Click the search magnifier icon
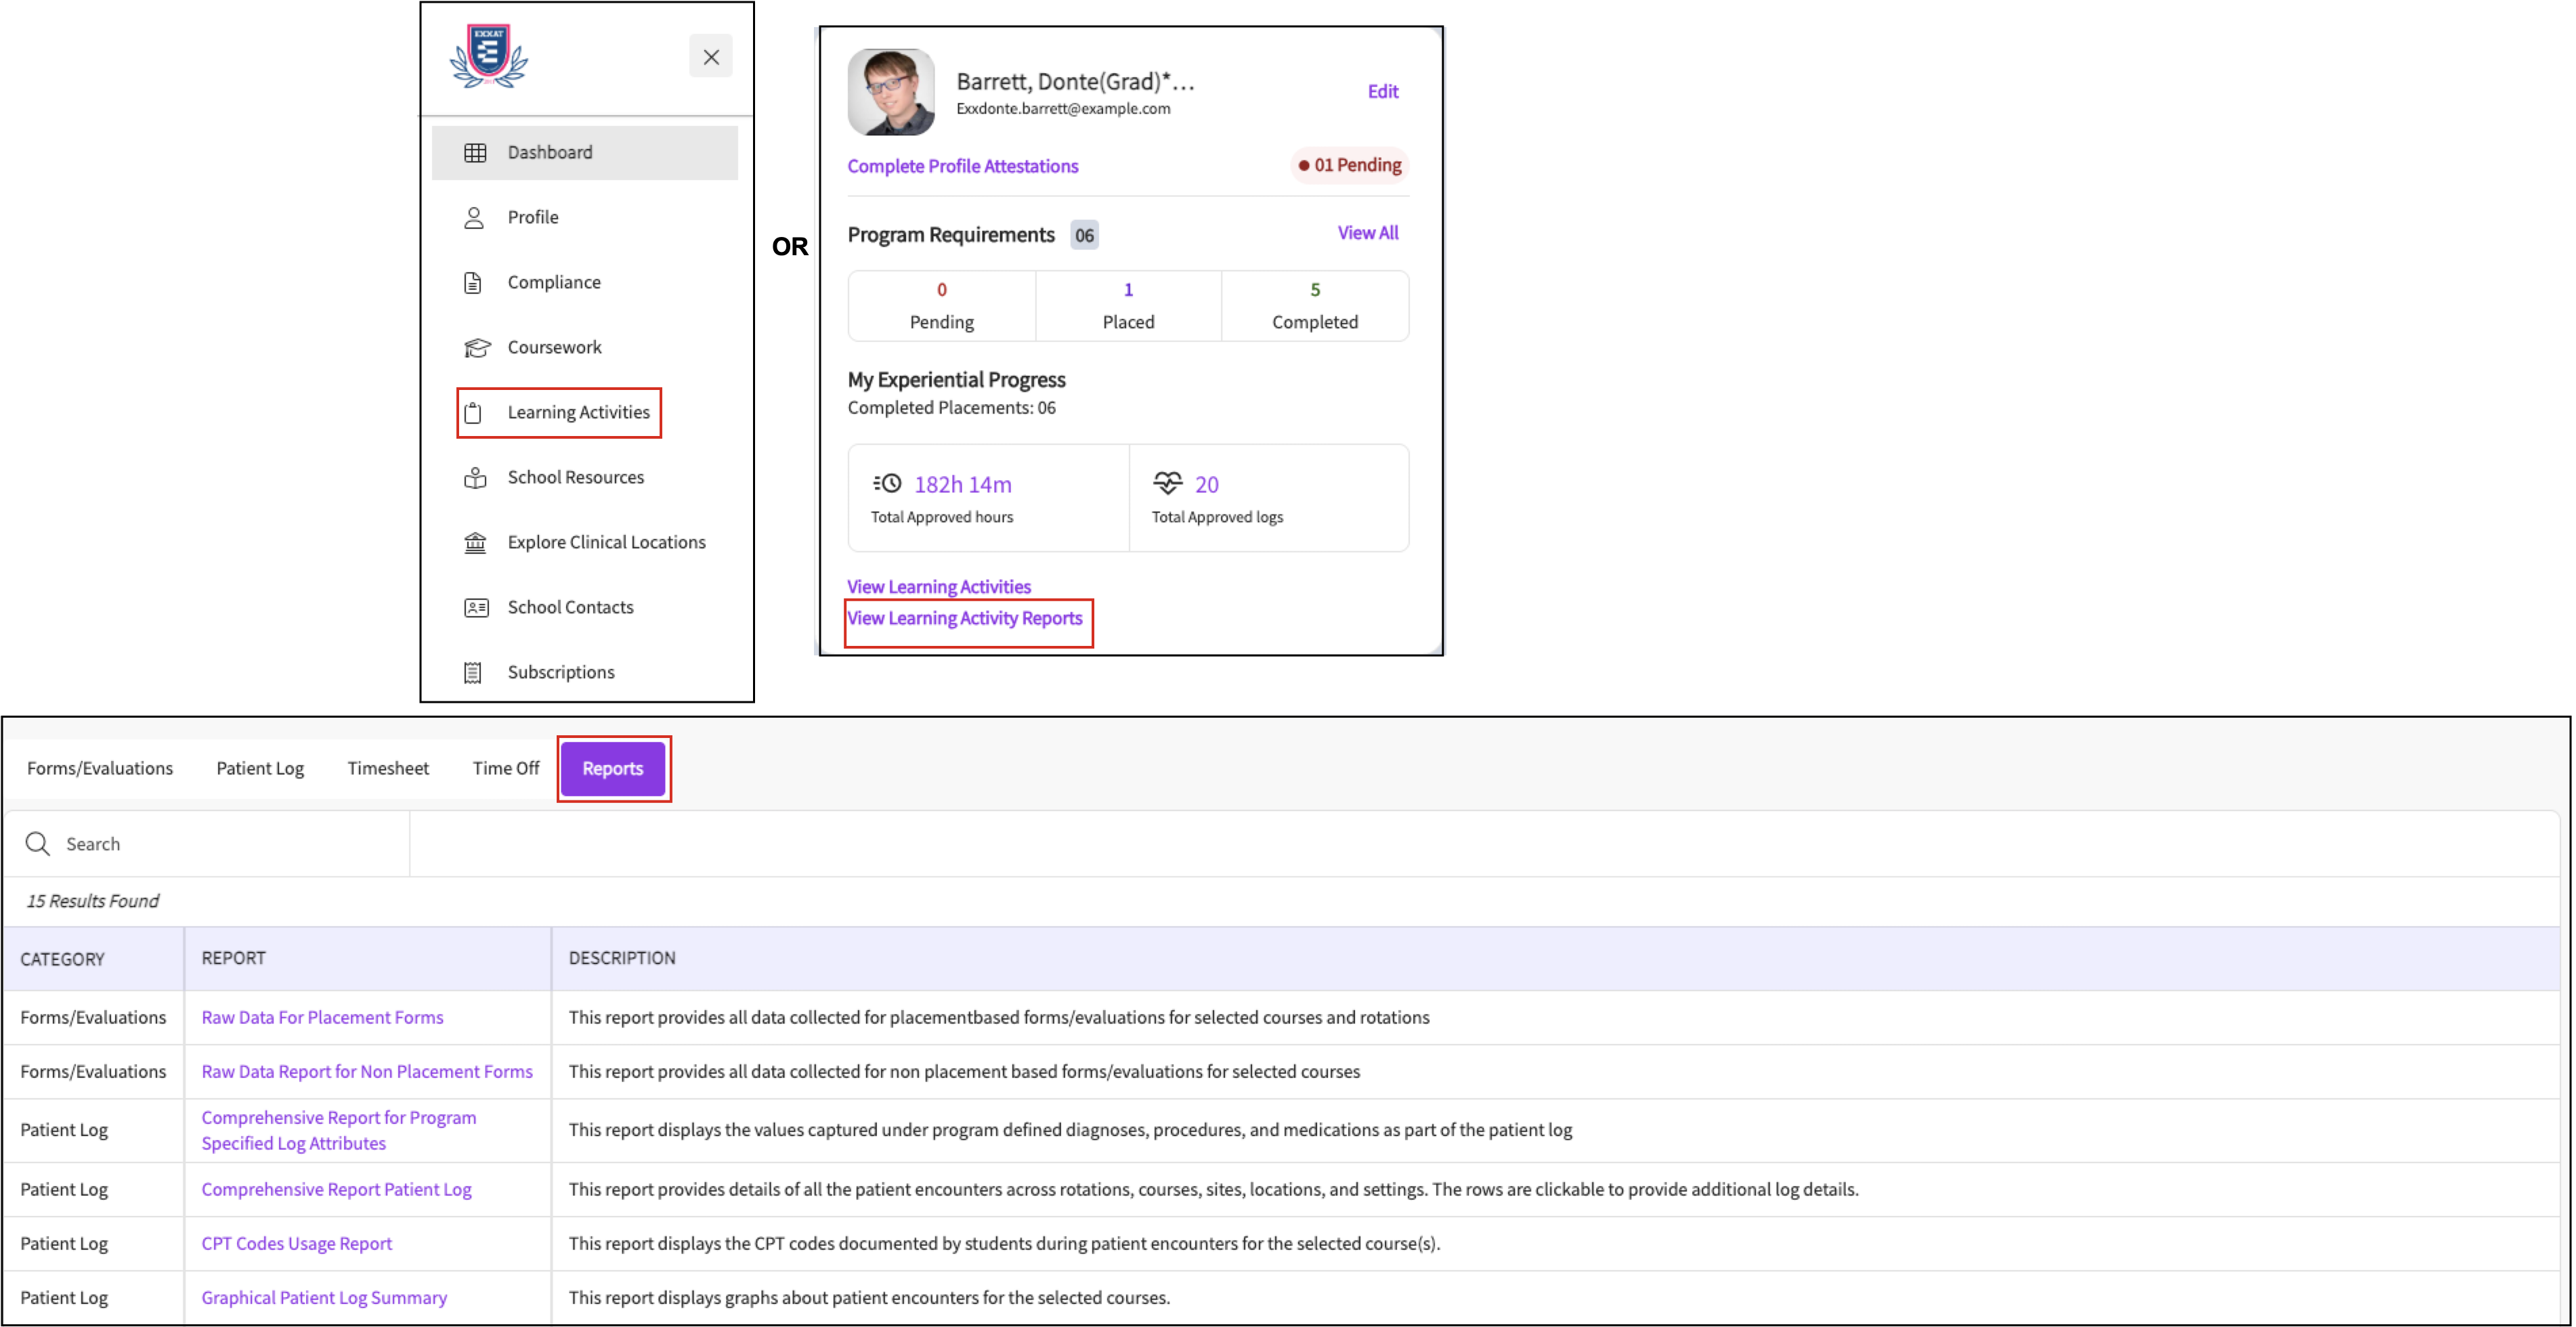This screenshot has height=1327, width=2576. 38,843
